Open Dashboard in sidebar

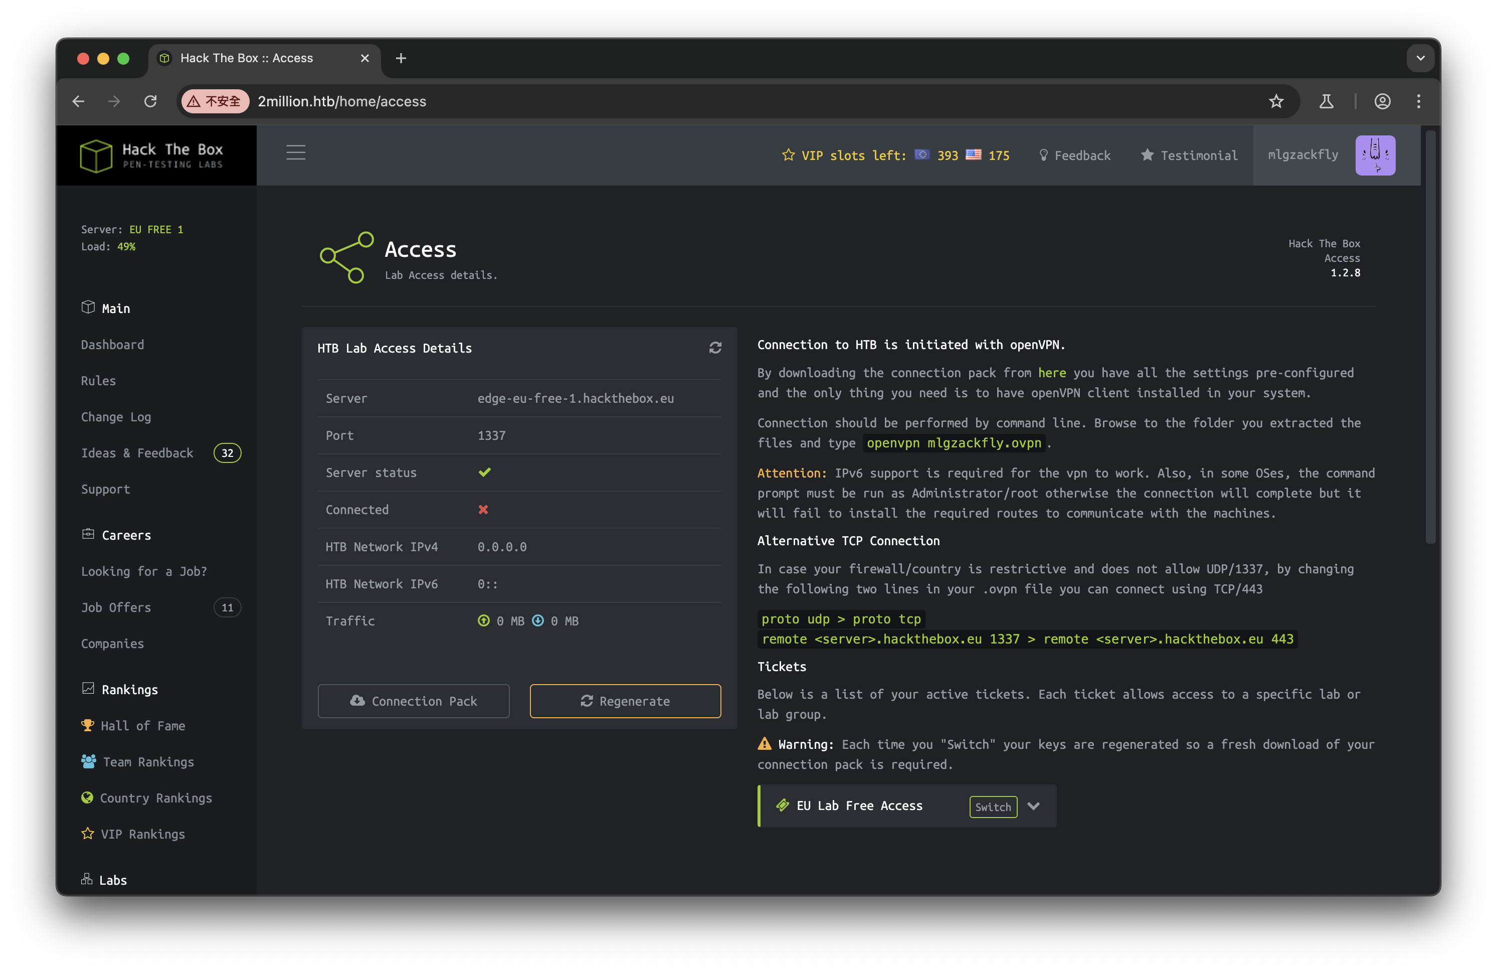(x=113, y=345)
